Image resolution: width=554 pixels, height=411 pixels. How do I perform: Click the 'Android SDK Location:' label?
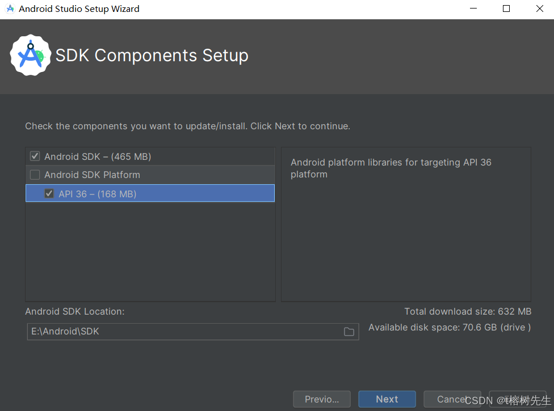click(x=75, y=312)
